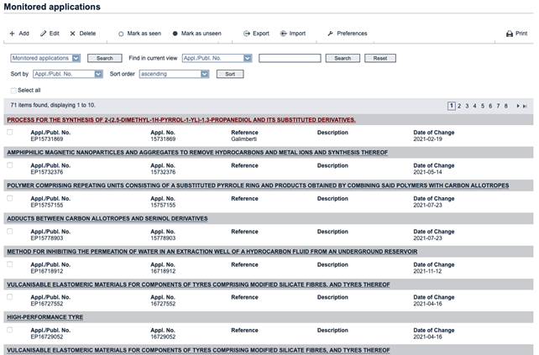Click the Edit pencil icon

(x=44, y=34)
